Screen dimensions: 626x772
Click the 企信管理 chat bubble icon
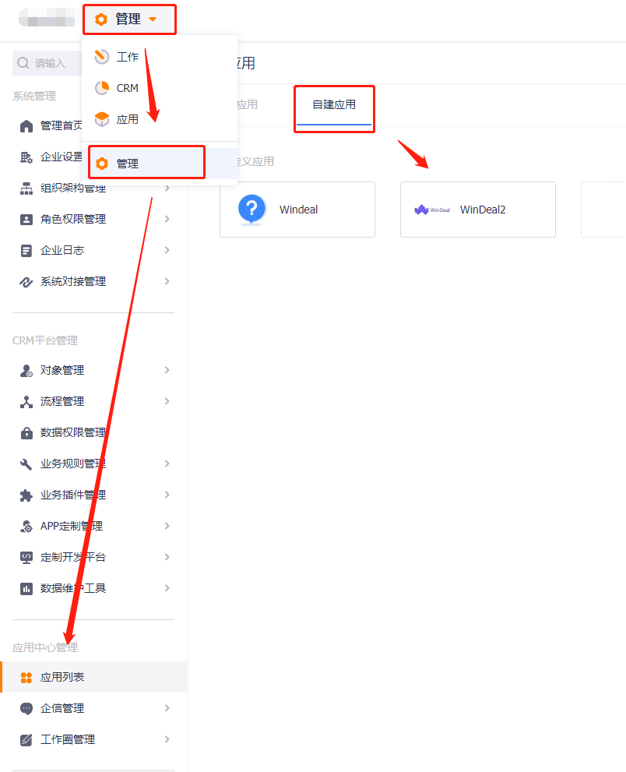26,708
